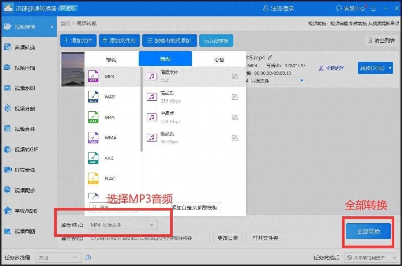Select the FLAC format icon
This screenshot has height=266, width=402.
(93, 179)
